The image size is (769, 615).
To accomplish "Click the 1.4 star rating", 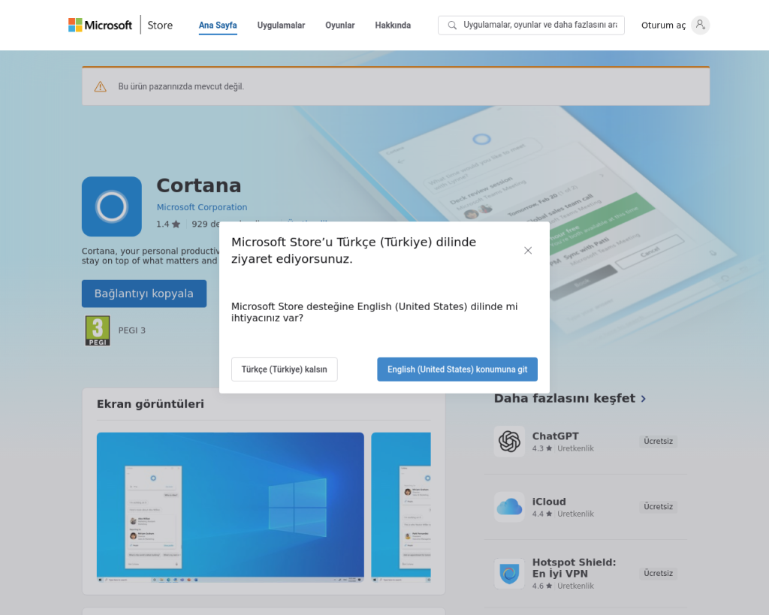I will (168, 224).
